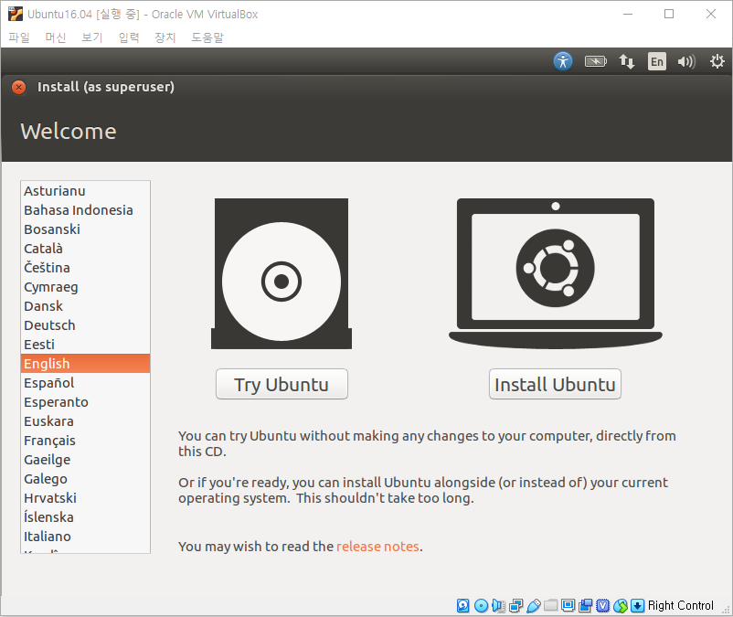The width and height of the screenshot is (733, 617).
Task: Open the 장치 menu
Action: point(165,37)
